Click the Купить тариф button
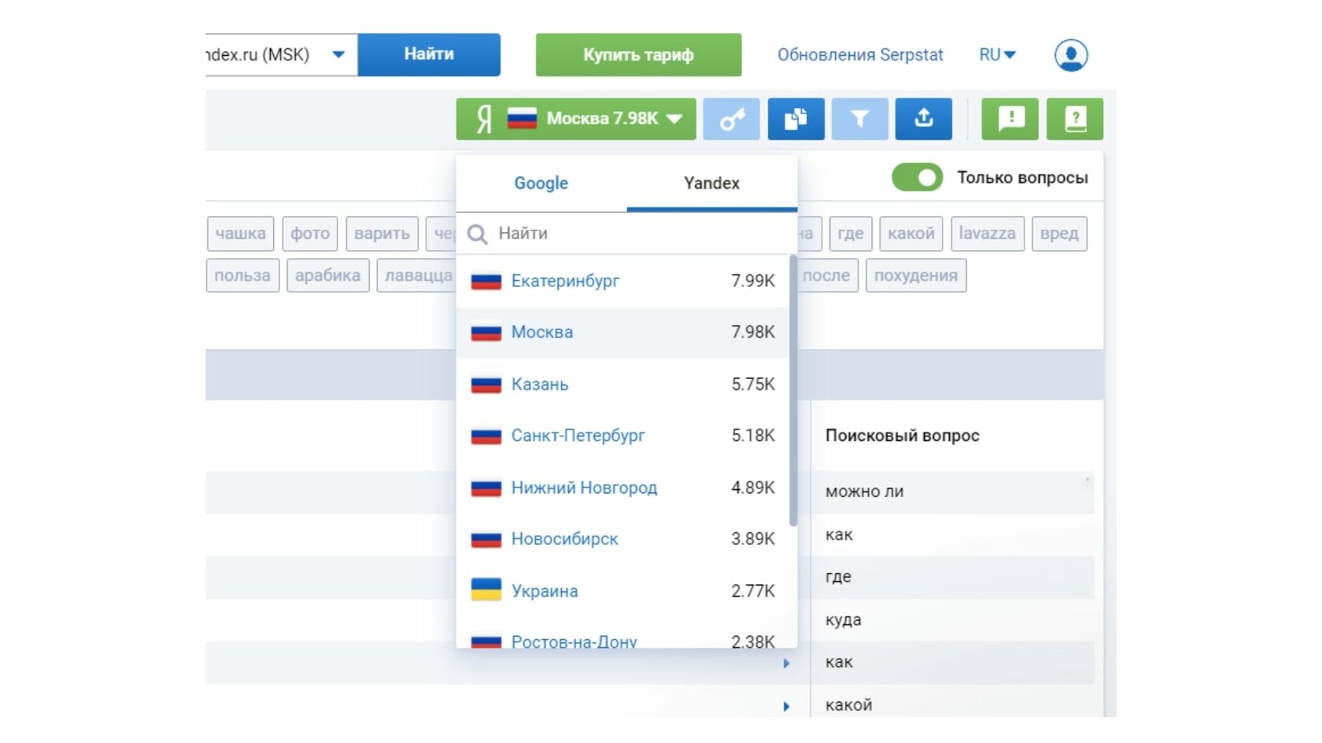 coord(638,55)
